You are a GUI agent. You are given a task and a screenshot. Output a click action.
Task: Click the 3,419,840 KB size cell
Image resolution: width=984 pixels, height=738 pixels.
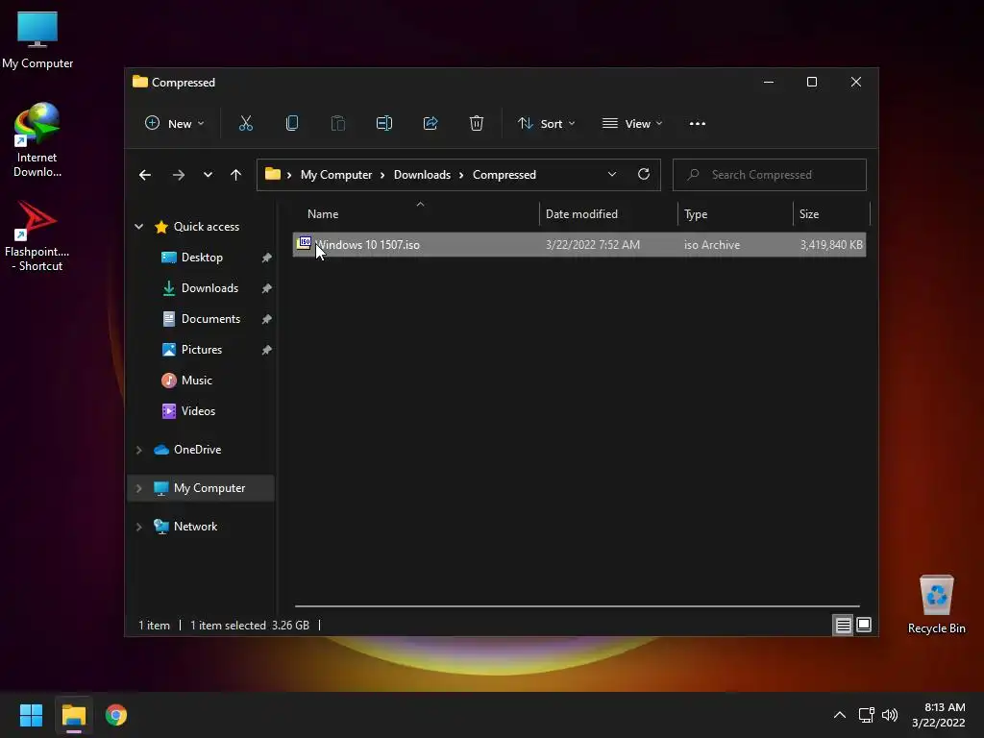[831, 245]
